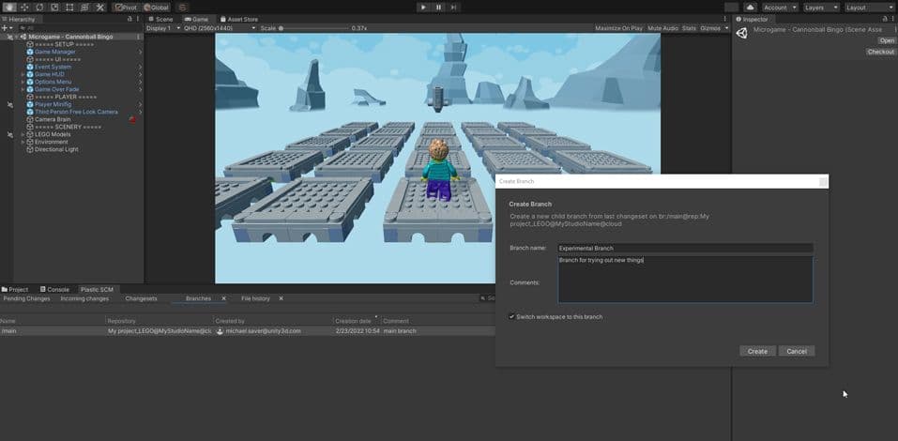Screen dimensions: 898x441
Task: Open the Layers dropdown
Action: tap(821, 7)
